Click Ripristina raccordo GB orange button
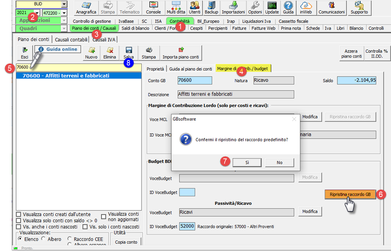 350,194
